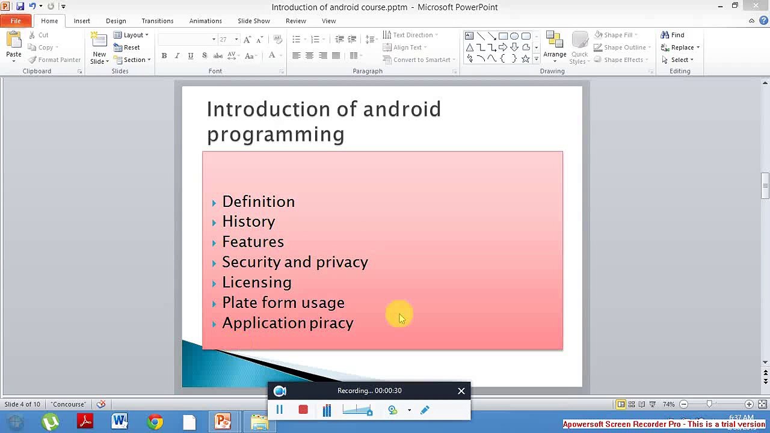Click Find in the Editing group

point(673,35)
